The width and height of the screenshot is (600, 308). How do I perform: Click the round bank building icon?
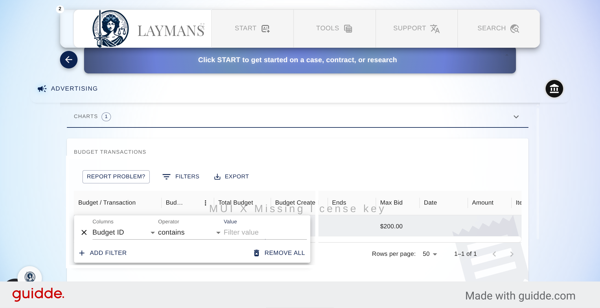(x=554, y=89)
